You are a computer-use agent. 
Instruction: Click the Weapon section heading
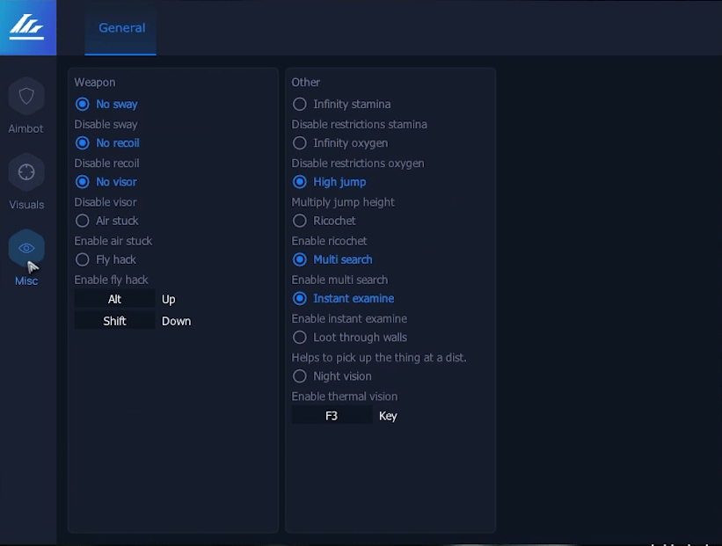[x=95, y=83]
